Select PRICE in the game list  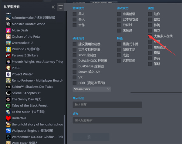pos(16,68)
